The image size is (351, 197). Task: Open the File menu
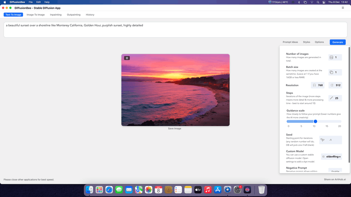coord(31,2)
